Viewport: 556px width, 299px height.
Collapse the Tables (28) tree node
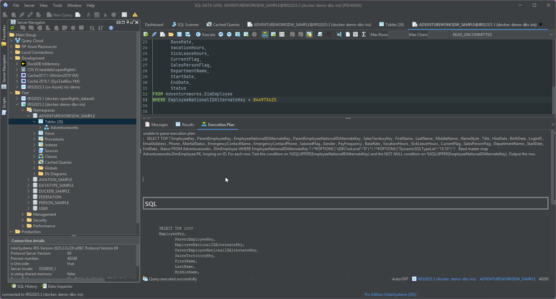(34, 122)
